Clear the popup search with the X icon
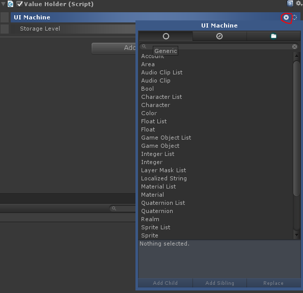Screen dimensions: 303x293 (x=294, y=46)
